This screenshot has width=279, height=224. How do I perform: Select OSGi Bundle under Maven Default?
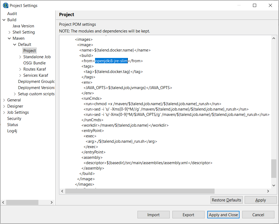click(x=34, y=63)
